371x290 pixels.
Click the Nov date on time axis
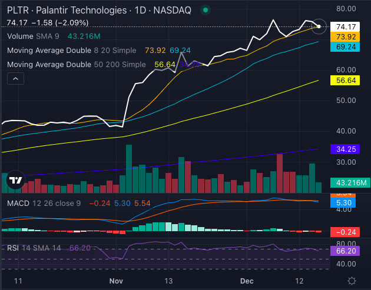tap(117, 281)
